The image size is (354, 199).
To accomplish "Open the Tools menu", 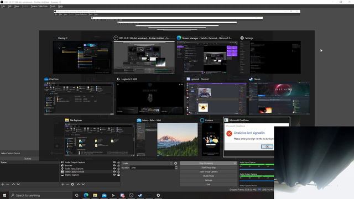I will (53, 6).
